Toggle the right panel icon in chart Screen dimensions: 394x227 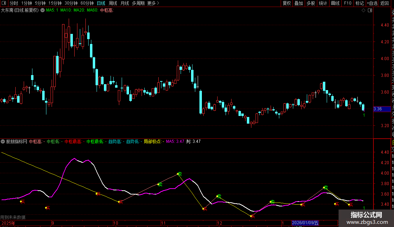(370, 10)
